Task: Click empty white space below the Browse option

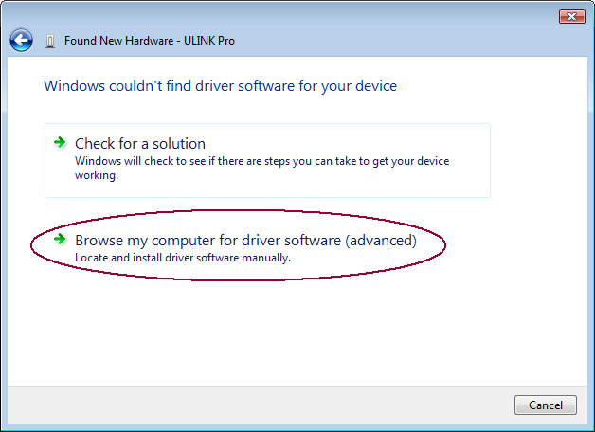Action: (284, 332)
